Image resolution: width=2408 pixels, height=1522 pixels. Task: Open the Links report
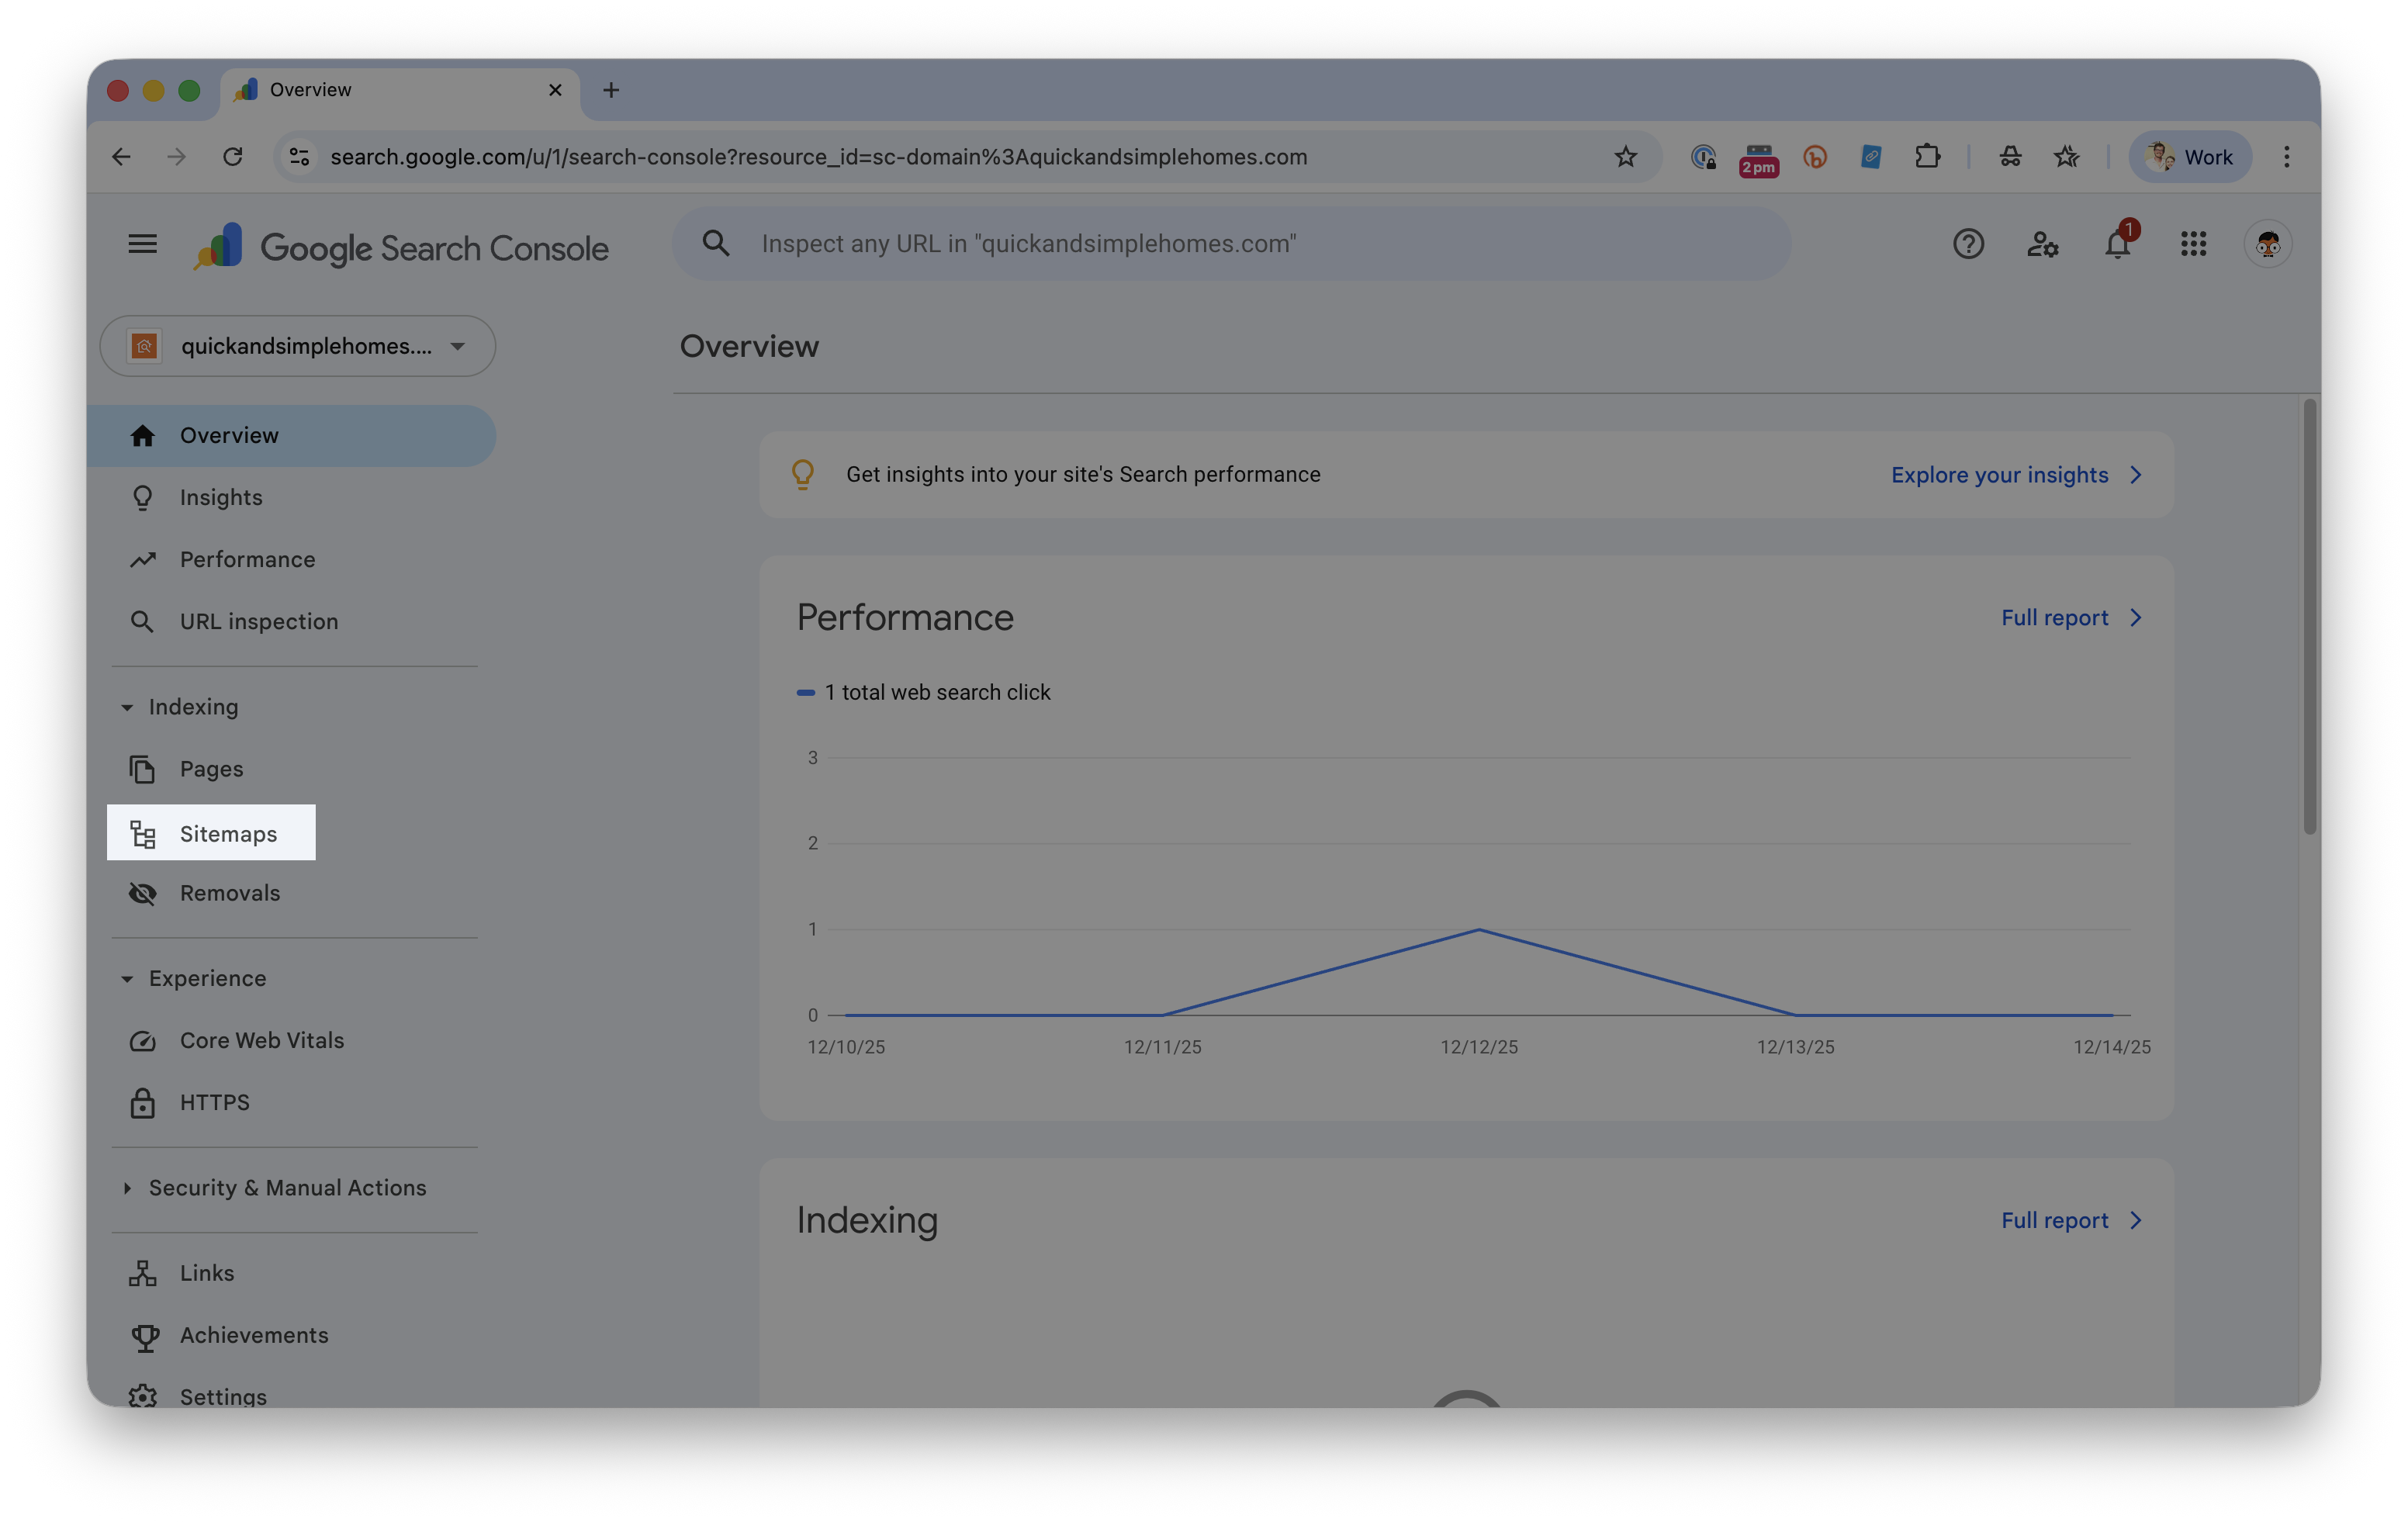coord(206,1273)
